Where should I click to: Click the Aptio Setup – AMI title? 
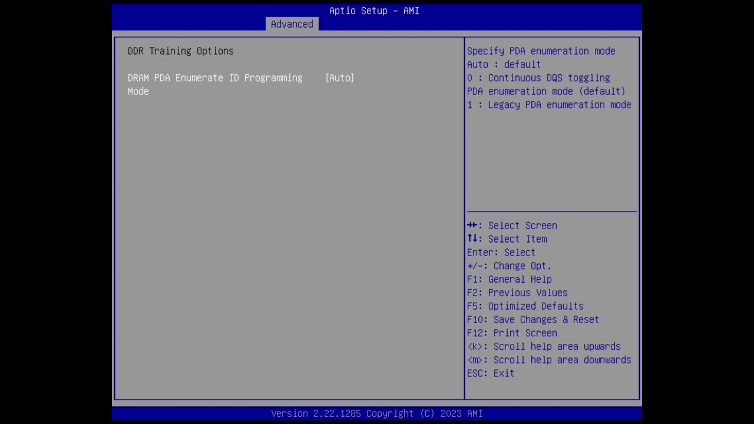point(374,11)
